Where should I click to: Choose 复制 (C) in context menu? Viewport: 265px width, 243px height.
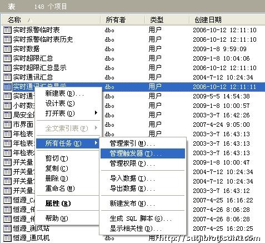click(68, 168)
